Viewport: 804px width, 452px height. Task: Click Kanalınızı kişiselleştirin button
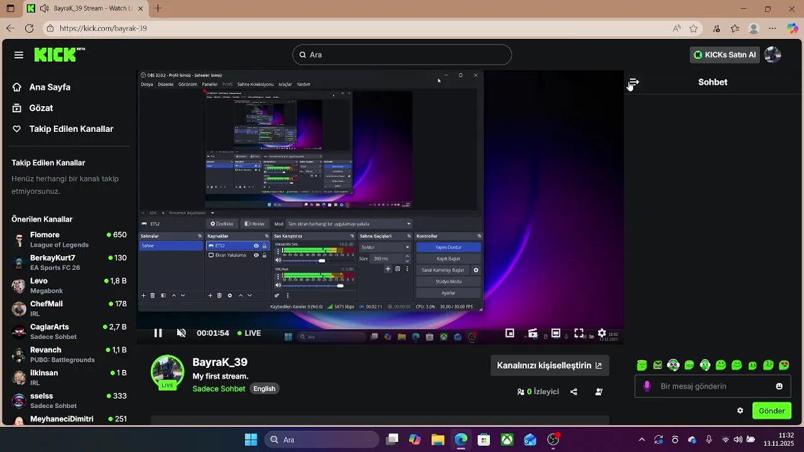550,365
